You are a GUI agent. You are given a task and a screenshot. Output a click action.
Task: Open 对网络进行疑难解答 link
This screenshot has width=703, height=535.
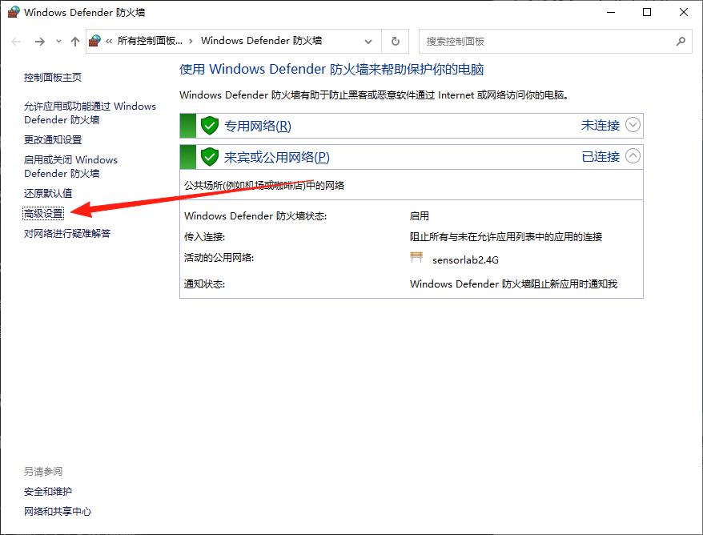(67, 234)
